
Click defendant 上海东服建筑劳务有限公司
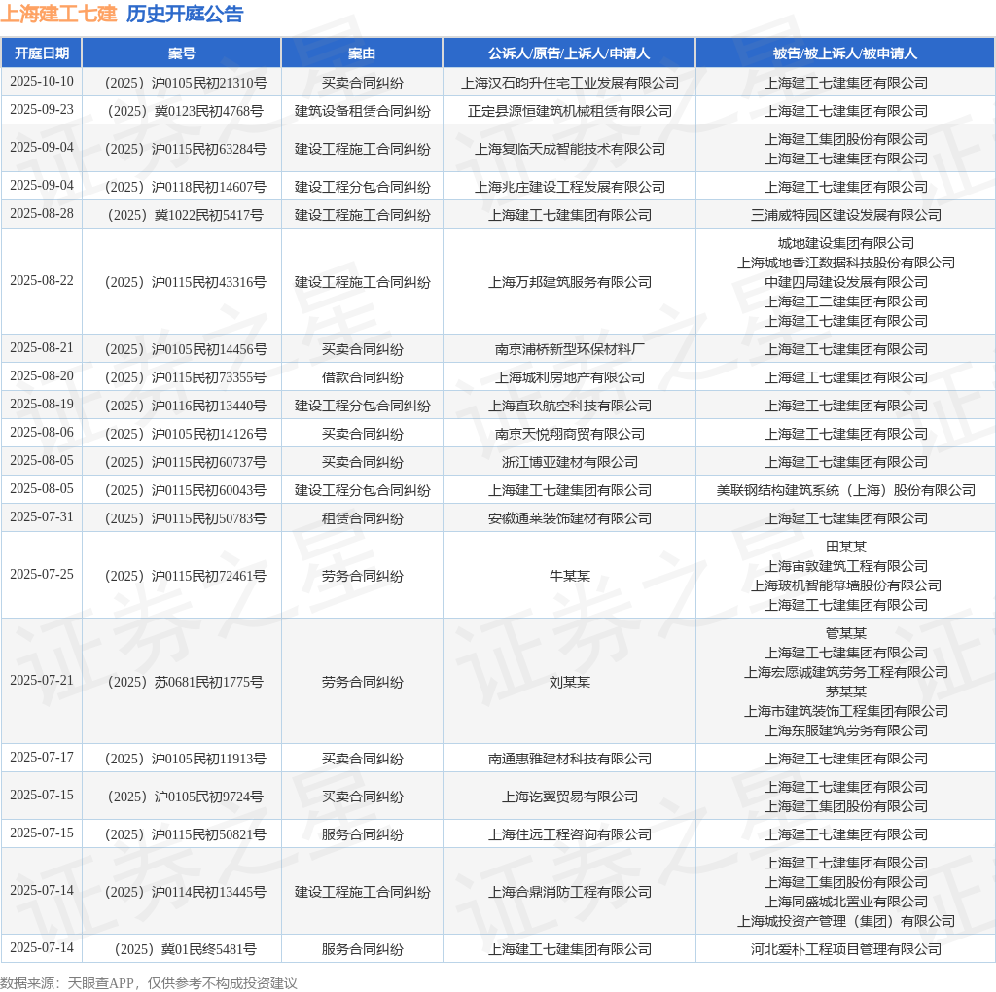coord(846,730)
